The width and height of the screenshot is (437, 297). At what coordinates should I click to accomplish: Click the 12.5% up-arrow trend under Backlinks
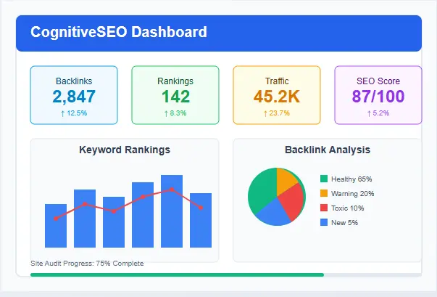click(x=74, y=113)
